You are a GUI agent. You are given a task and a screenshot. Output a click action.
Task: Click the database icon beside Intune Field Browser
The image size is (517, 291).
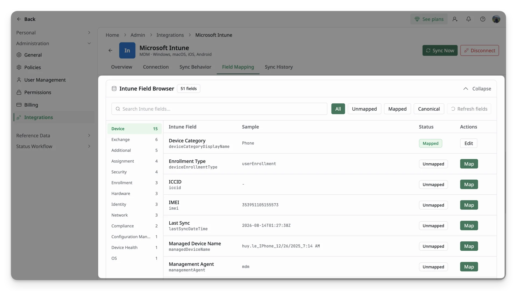point(114,89)
